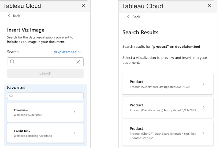Click Back arrow in Search Results panel
Viewport: 218px width, 148px height.
tap(128, 17)
